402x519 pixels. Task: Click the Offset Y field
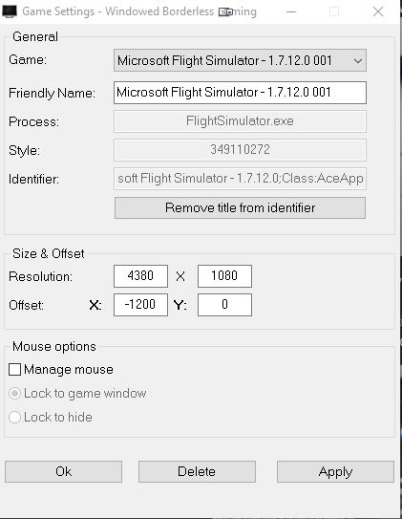click(224, 305)
